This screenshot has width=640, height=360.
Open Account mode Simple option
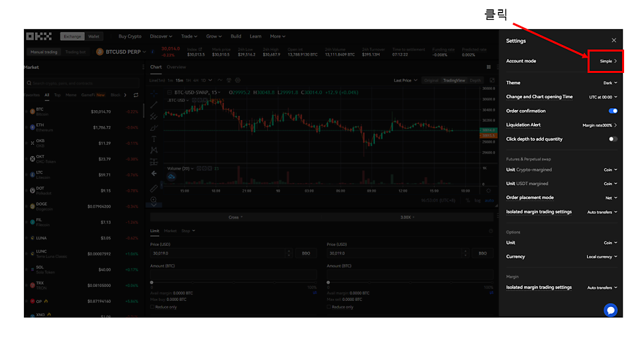608,61
